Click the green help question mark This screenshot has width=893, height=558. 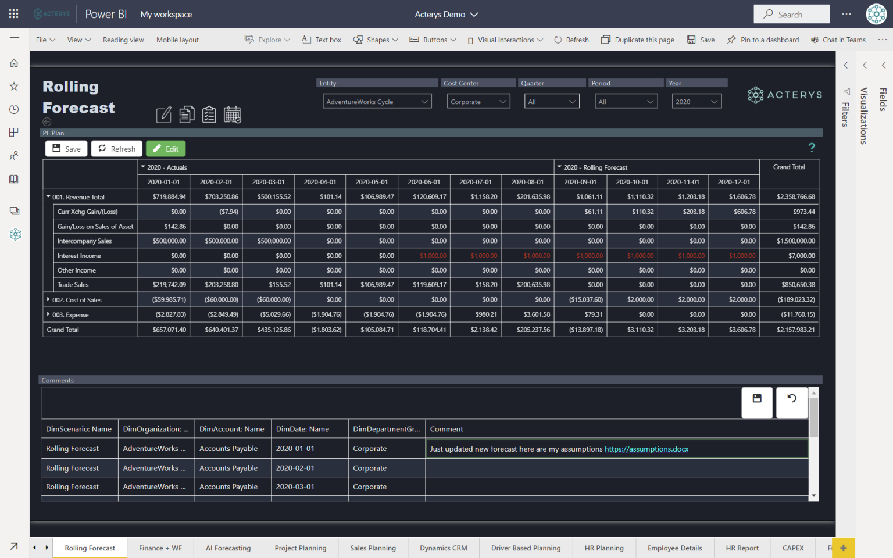click(812, 148)
